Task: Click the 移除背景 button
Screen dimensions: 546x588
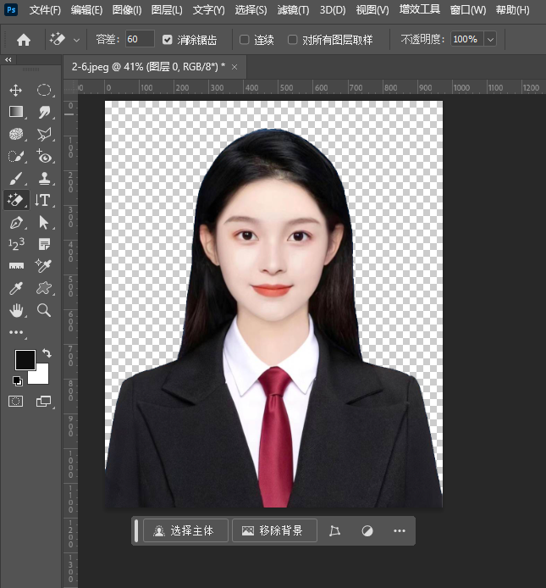Action: [274, 530]
